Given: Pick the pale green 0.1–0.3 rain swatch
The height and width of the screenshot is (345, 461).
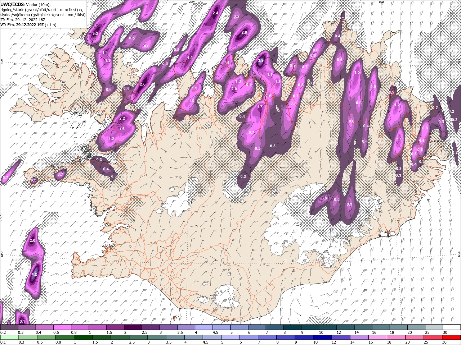Looking at the screenshot, I should (9, 337).
